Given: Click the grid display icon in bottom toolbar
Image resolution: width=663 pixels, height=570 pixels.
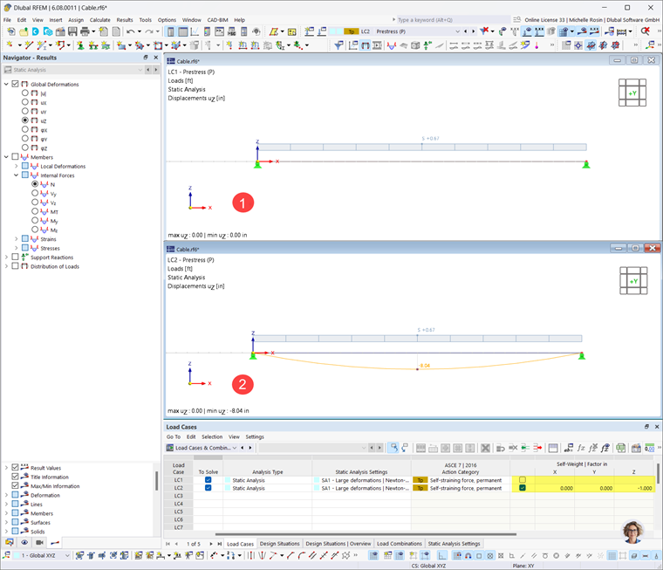Looking at the screenshot, I should 612,556.
